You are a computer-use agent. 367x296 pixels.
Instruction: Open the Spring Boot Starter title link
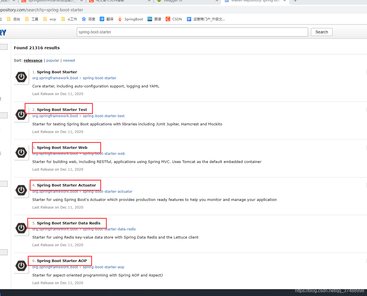tap(57, 72)
